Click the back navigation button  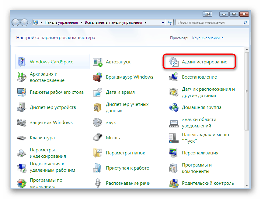(15, 22)
